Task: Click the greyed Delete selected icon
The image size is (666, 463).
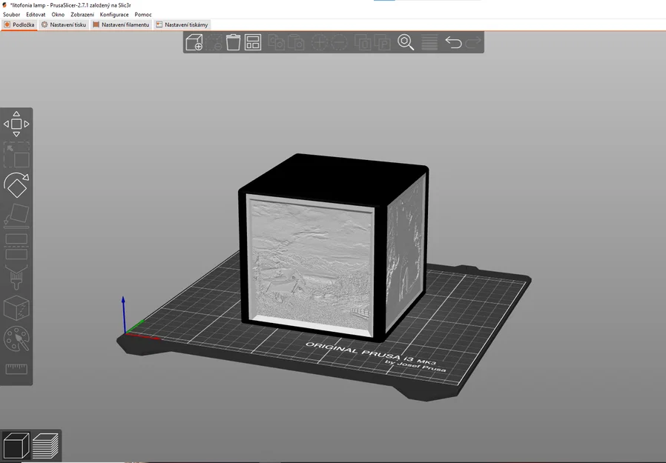Action: pyautogui.click(x=214, y=42)
